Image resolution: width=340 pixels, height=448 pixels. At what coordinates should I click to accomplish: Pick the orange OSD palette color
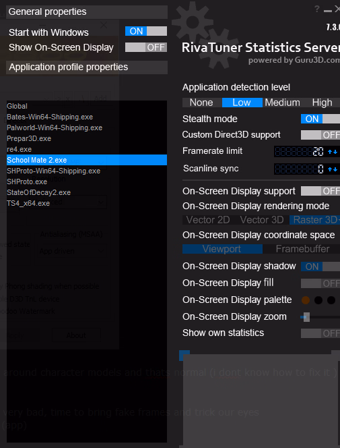[306, 300]
